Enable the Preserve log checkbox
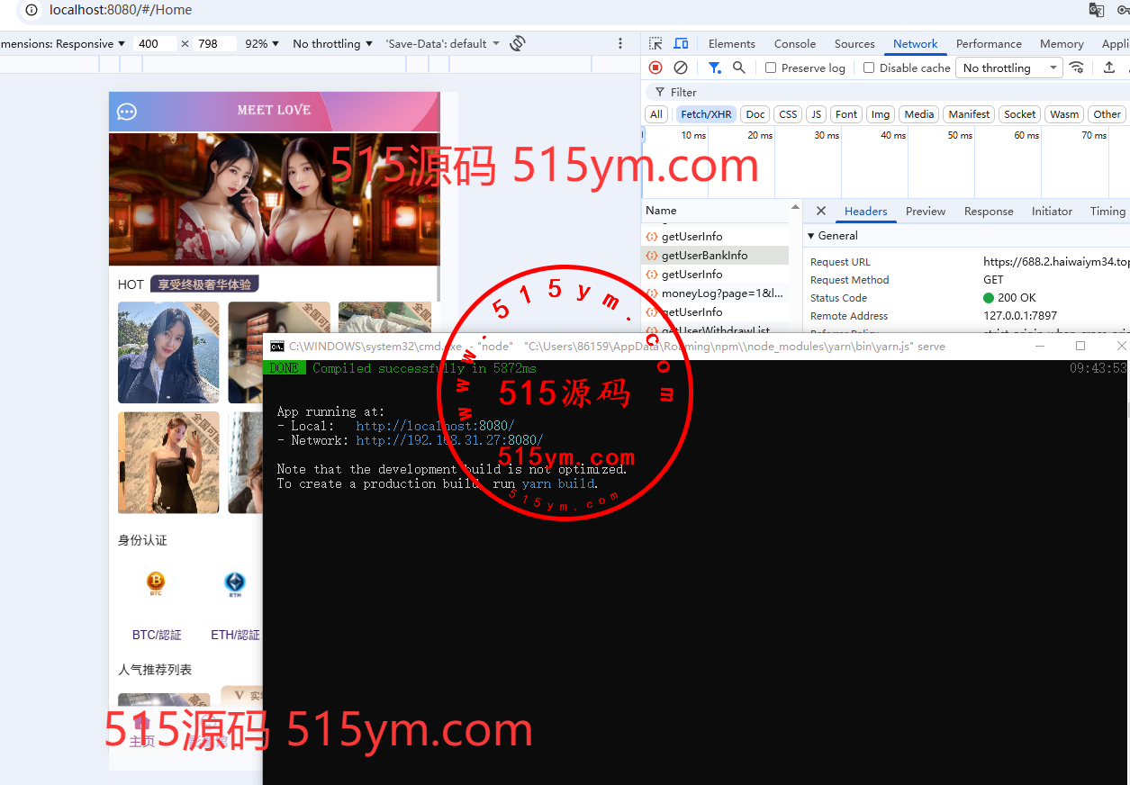The image size is (1130, 785). tap(771, 68)
